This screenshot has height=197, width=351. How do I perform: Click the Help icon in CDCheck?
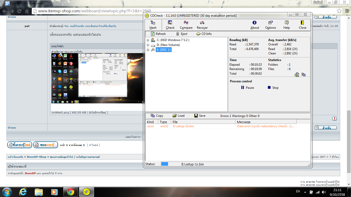coord(287,25)
